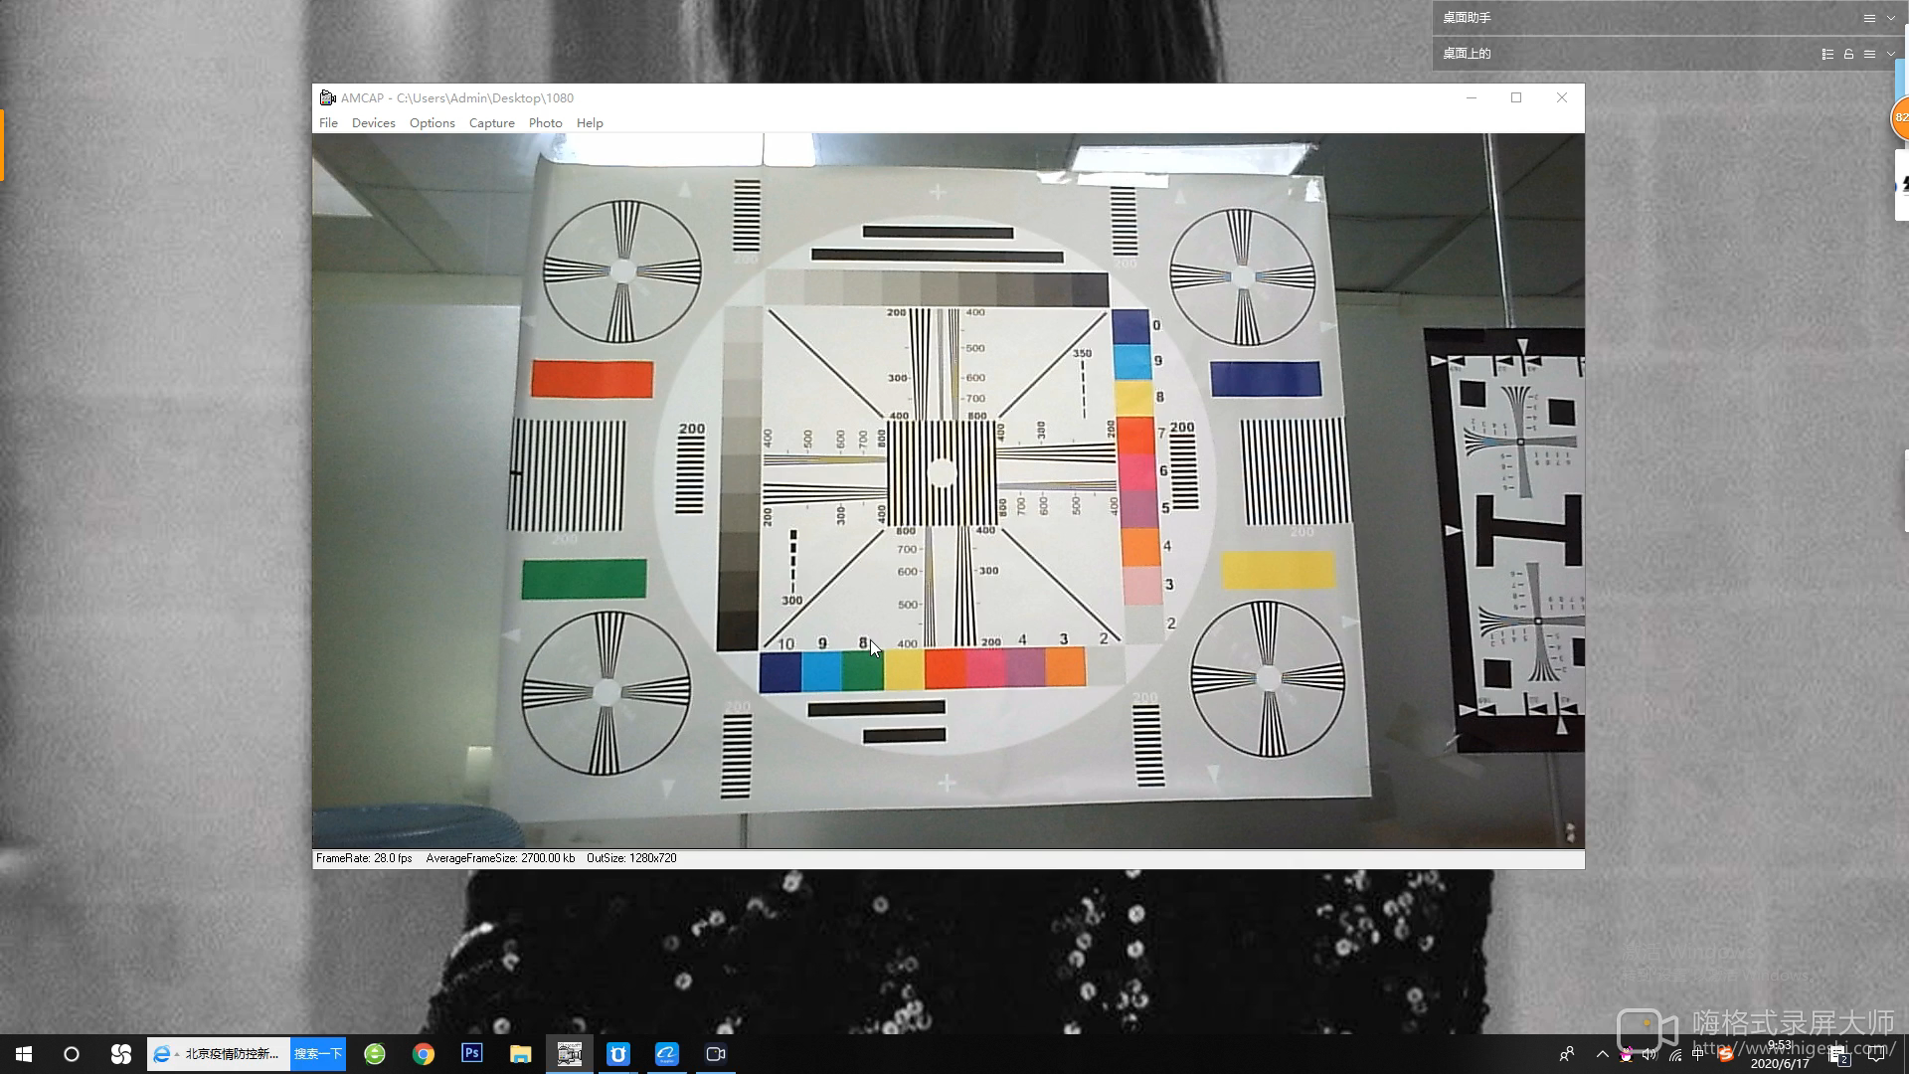Image resolution: width=1909 pixels, height=1074 pixels.
Task: Open the menu icon of 桌面助手 panel
Action: 1869,18
